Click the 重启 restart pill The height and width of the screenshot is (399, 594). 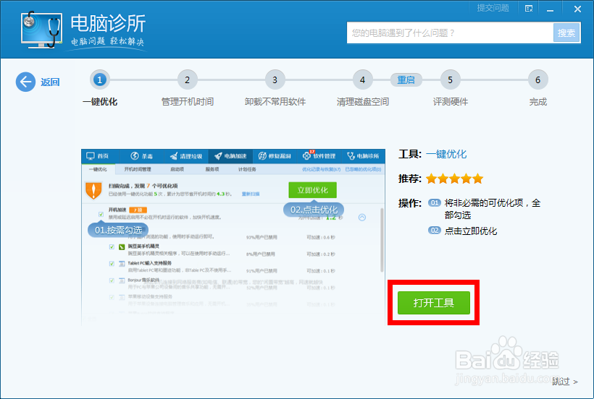pyautogui.click(x=406, y=80)
